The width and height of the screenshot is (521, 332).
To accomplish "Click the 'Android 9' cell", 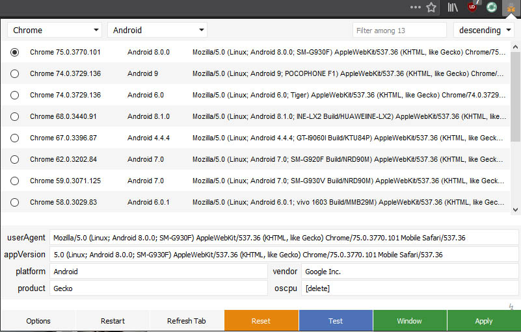I will pos(143,73).
